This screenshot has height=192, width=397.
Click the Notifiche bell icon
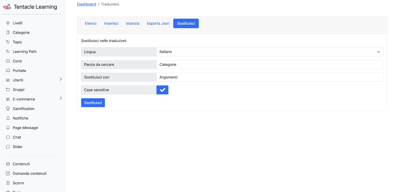pos(8,118)
